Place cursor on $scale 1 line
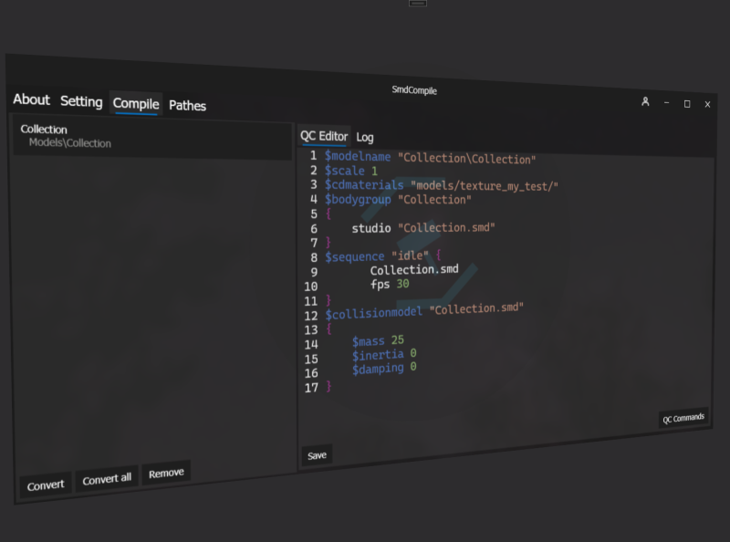 point(351,171)
